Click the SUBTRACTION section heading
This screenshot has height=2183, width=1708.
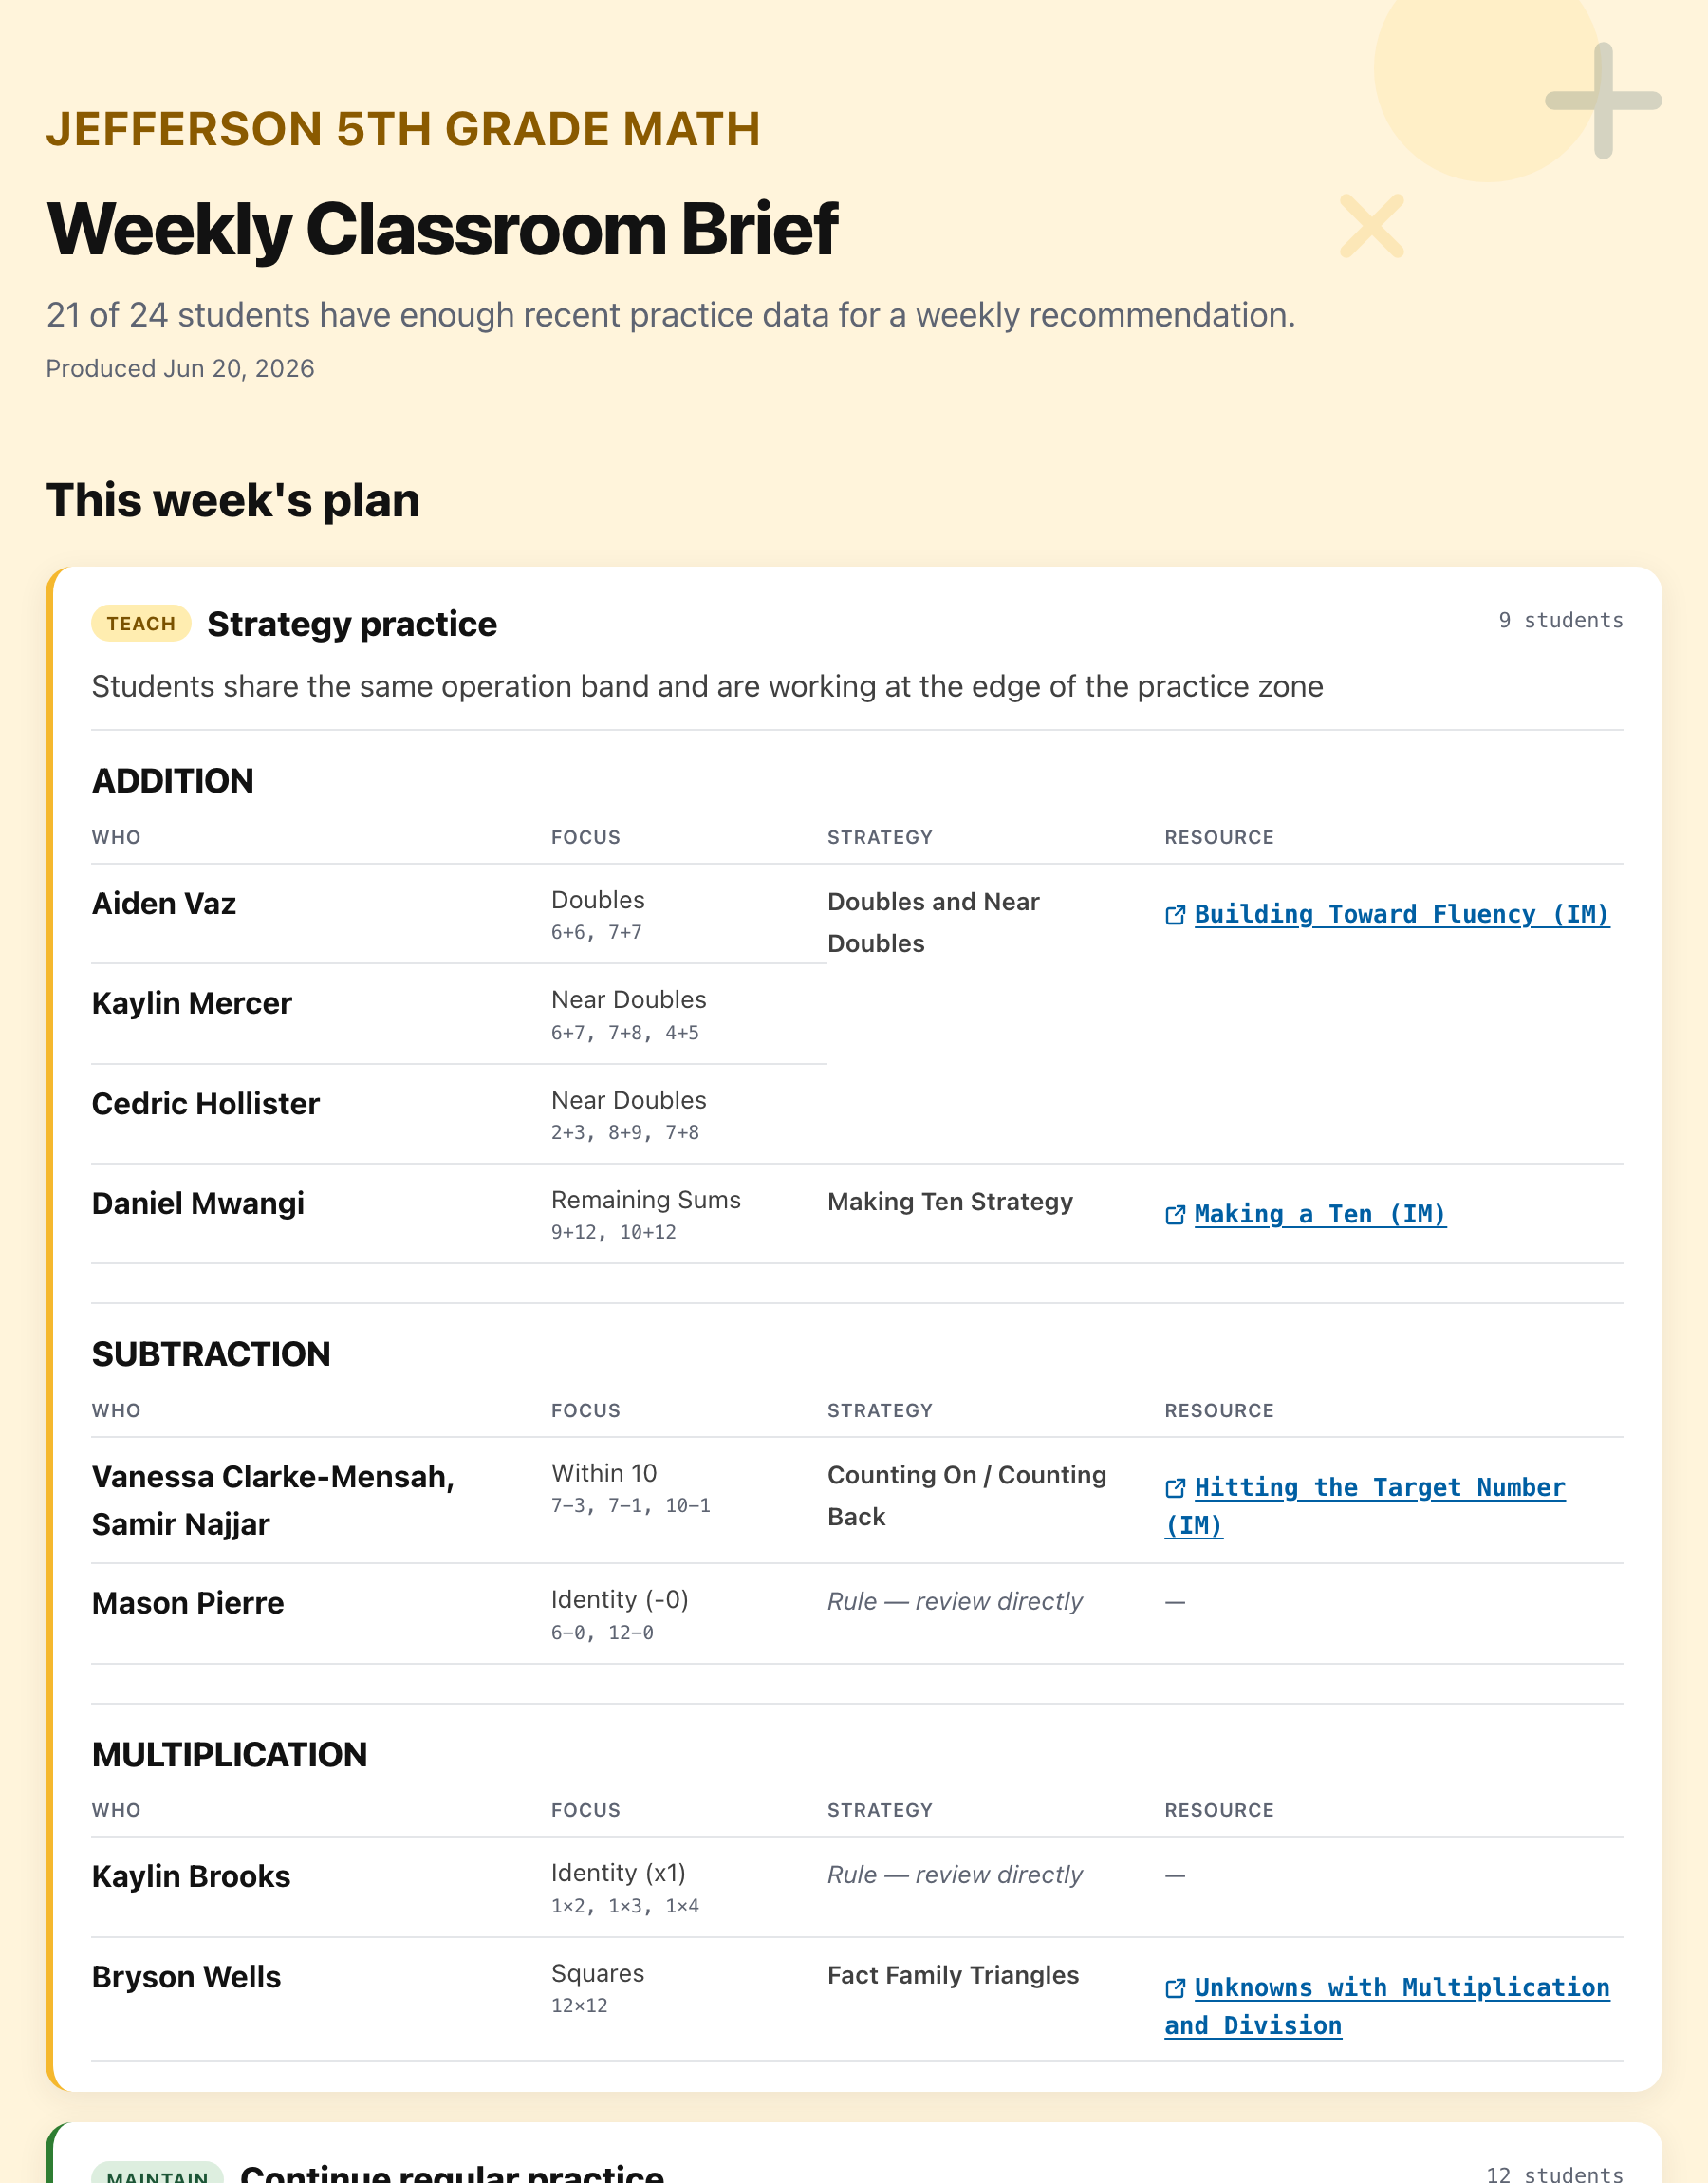tap(211, 1354)
